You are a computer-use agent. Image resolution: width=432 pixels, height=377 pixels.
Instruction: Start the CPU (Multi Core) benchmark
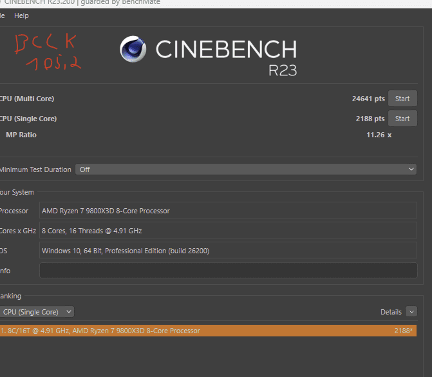click(402, 99)
